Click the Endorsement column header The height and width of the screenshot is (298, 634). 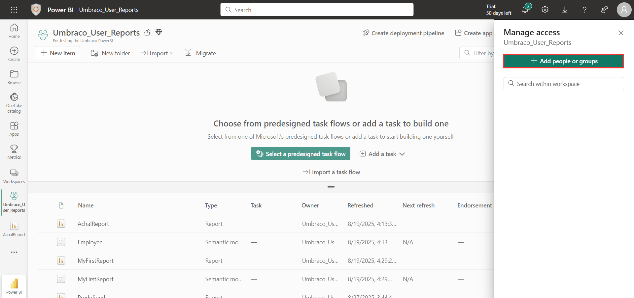[475, 205]
